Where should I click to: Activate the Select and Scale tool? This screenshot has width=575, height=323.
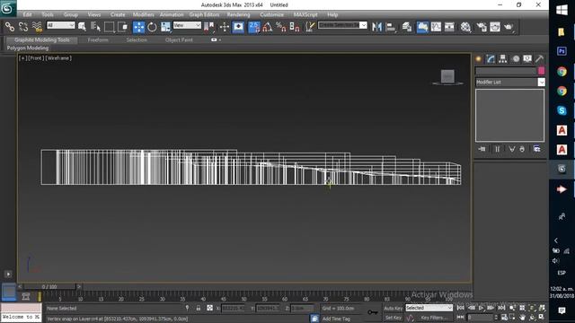pyautogui.click(x=165, y=27)
